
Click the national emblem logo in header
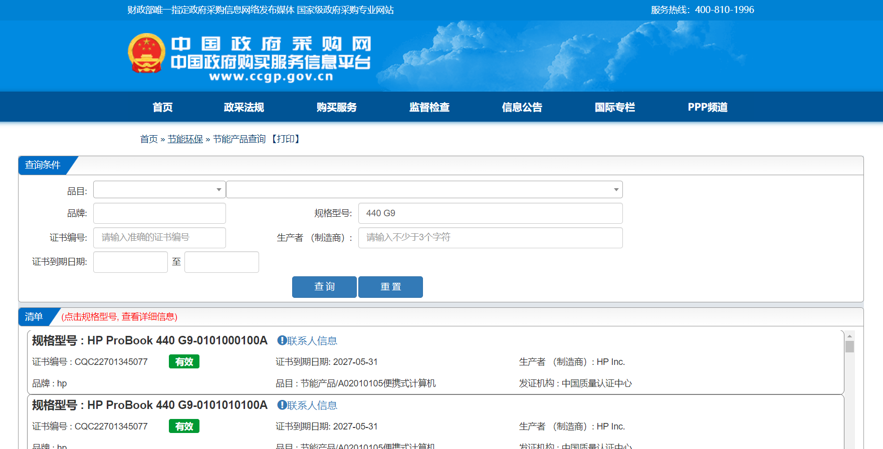click(146, 53)
